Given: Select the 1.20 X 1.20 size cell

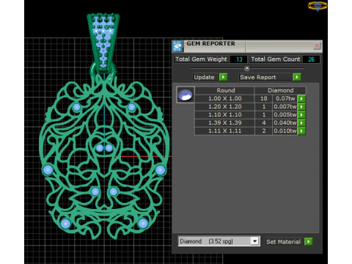Looking at the screenshot, I should (x=224, y=106).
